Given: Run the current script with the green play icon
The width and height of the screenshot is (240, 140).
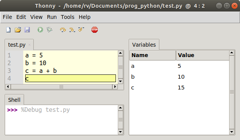Looking at the screenshot, I should pos(40,30).
